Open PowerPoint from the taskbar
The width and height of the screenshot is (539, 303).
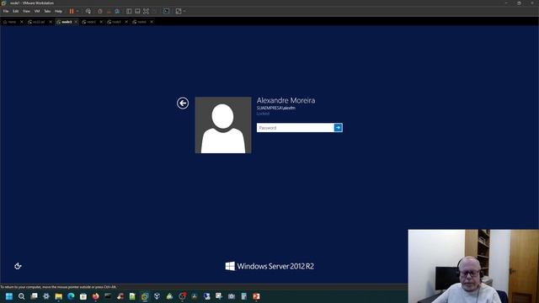point(256,296)
